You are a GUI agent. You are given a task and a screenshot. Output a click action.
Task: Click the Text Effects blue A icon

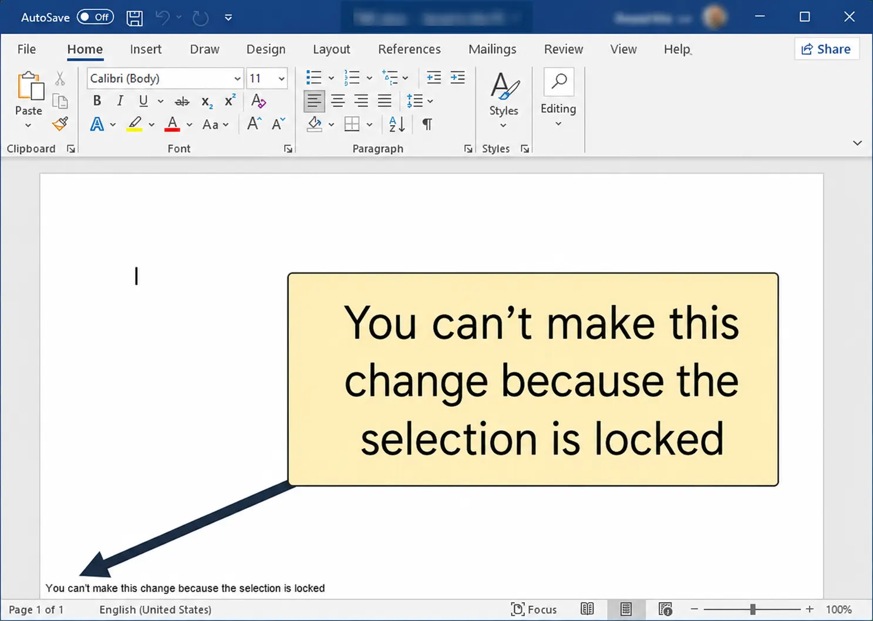97,124
